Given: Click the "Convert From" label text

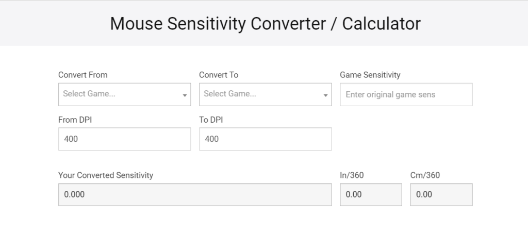Looking at the screenshot, I should pyautogui.click(x=83, y=75).
